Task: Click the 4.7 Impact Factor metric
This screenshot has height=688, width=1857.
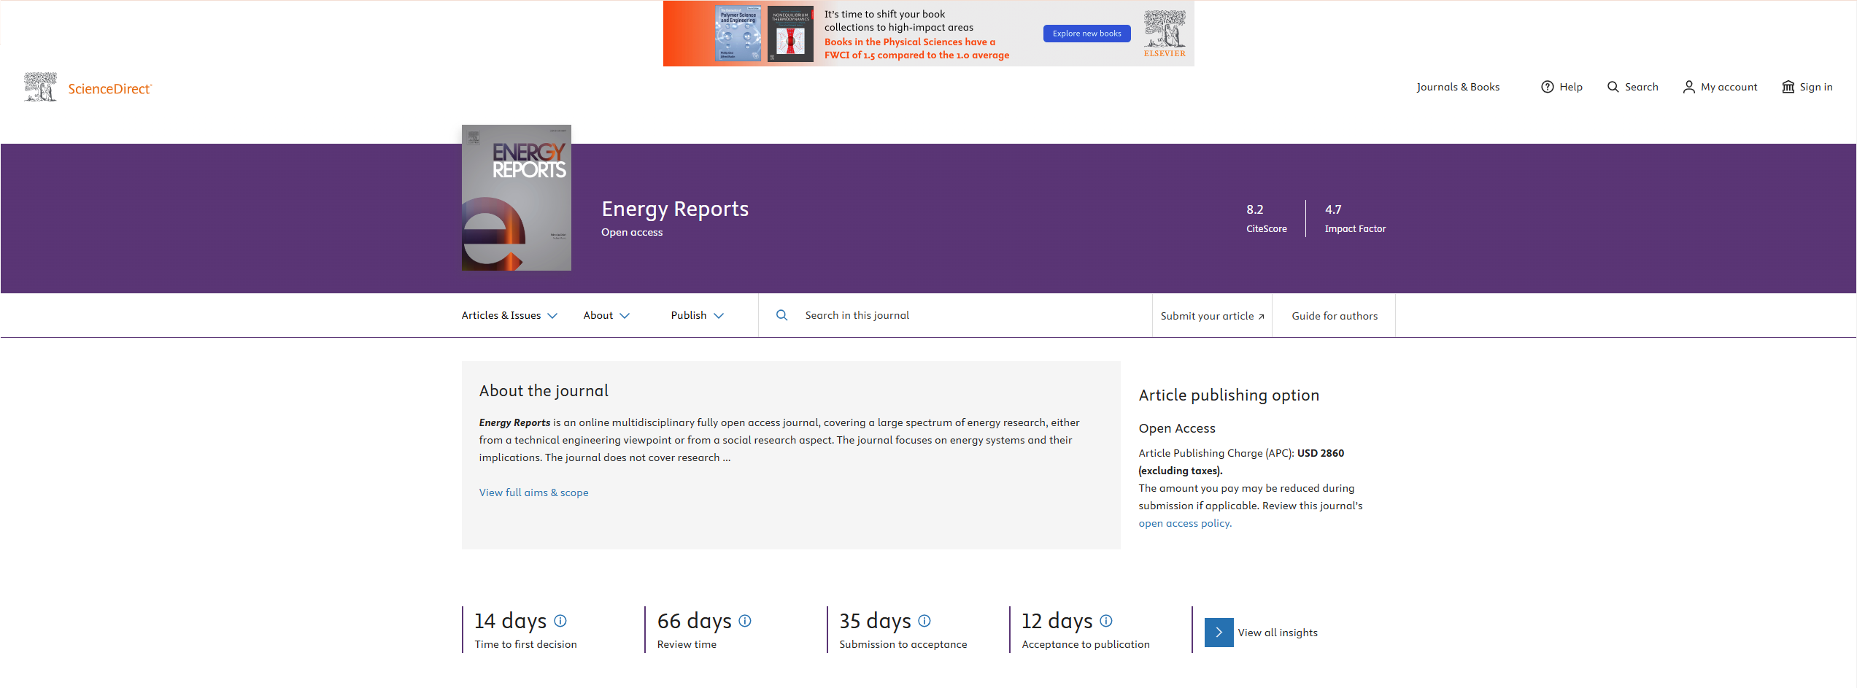Action: pyautogui.click(x=1355, y=218)
